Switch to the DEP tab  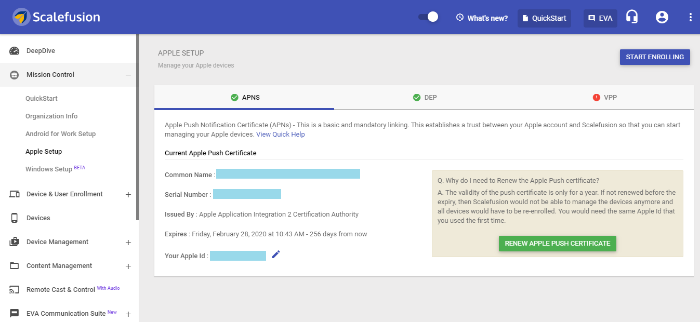pos(424,98)
